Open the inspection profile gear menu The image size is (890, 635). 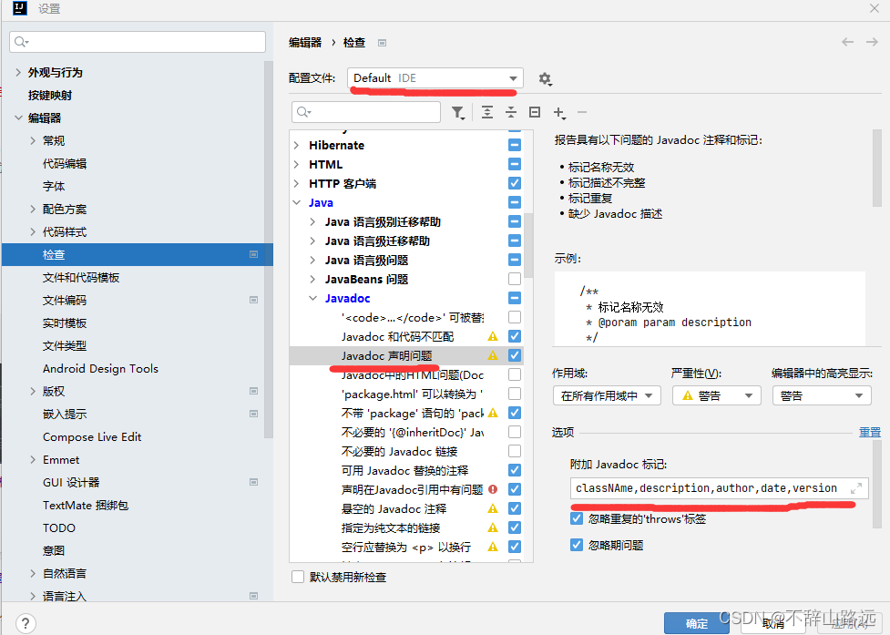click(544, 79)
